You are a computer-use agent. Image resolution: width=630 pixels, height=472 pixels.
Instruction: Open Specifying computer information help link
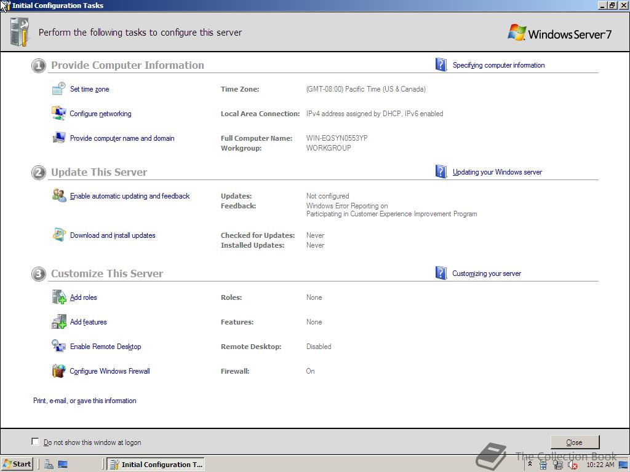[498, 65]
